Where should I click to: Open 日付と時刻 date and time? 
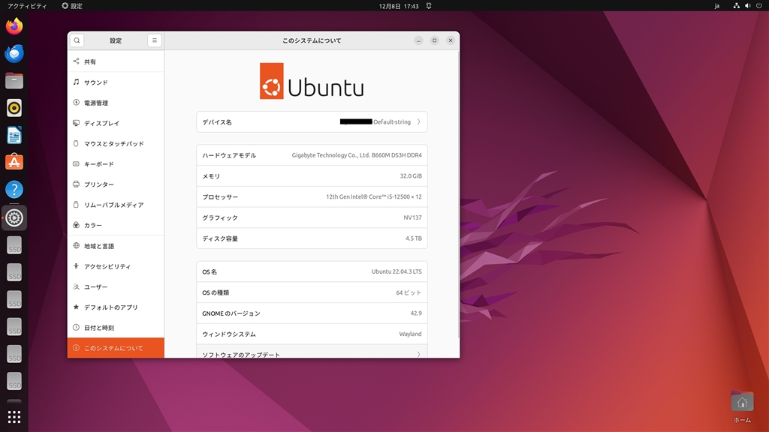[x=116, y=328]
